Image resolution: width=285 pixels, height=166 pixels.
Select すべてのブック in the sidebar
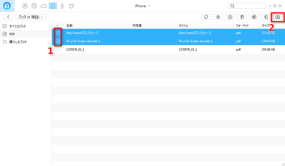point(26,26)
